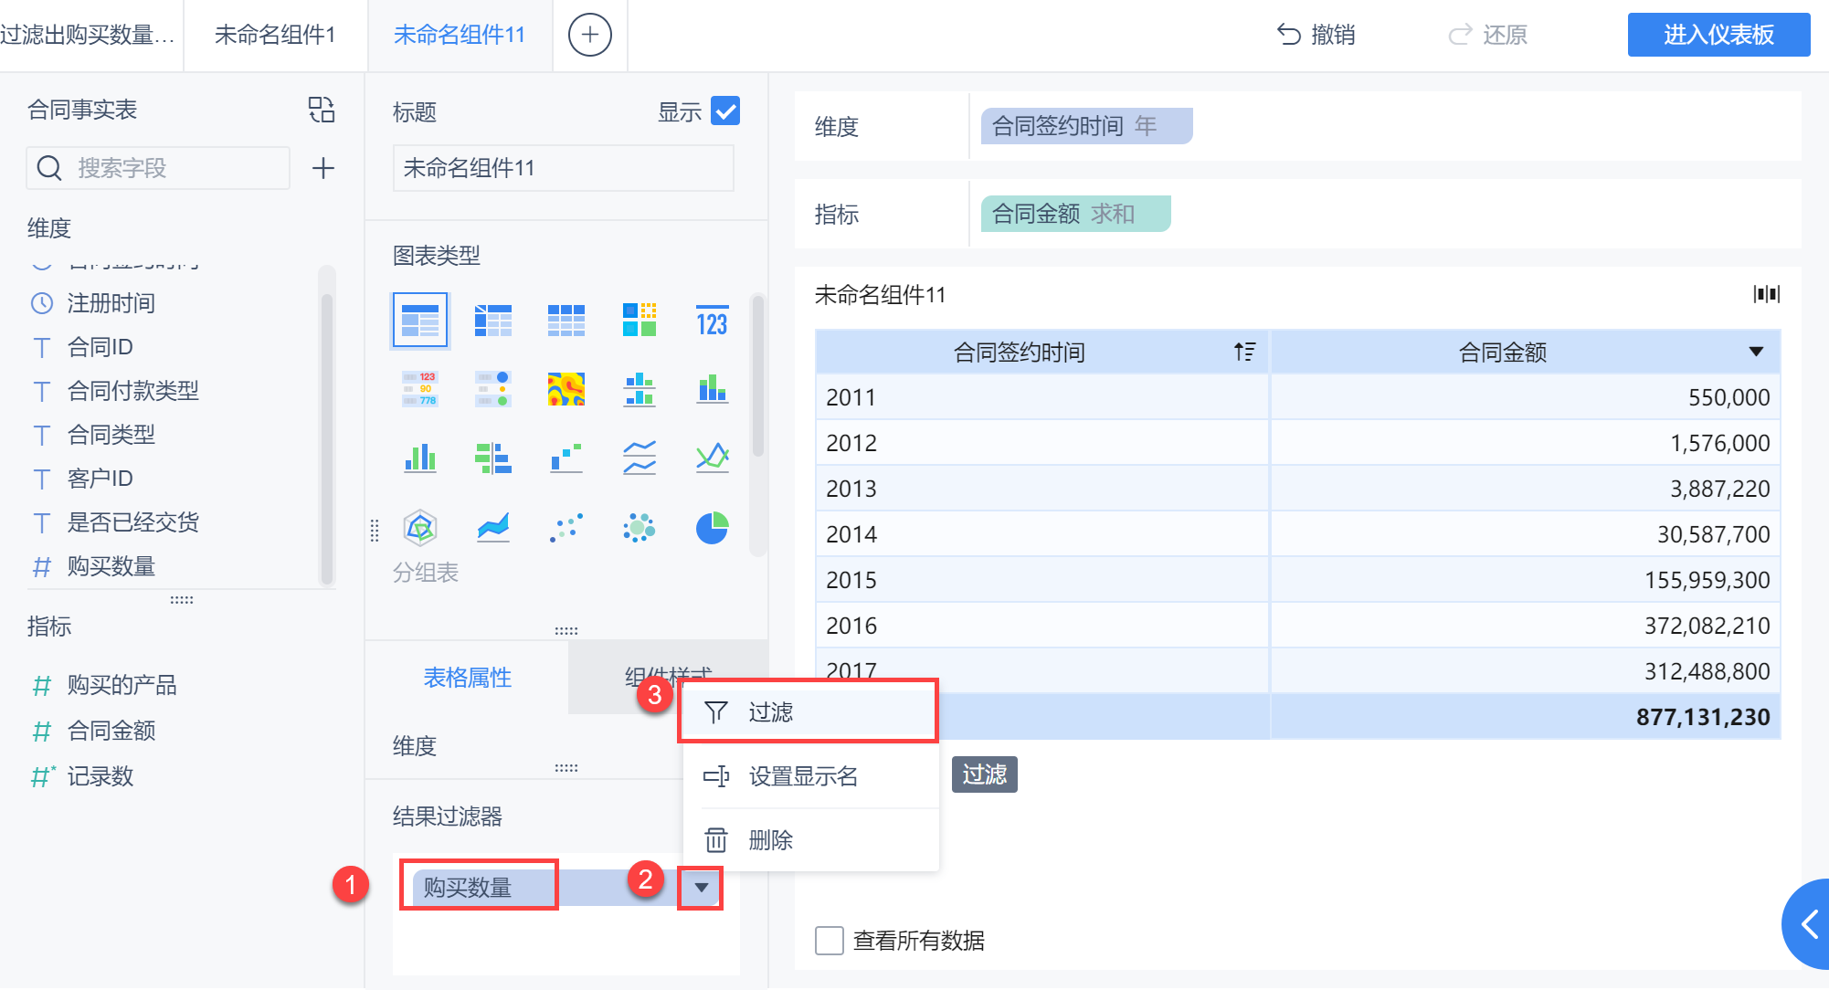Click the switch data table icon
This screenshot has width=1829, height=990.
(322, 110)
